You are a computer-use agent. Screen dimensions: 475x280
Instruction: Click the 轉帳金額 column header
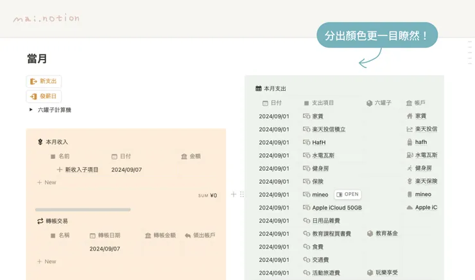[160, 236]
